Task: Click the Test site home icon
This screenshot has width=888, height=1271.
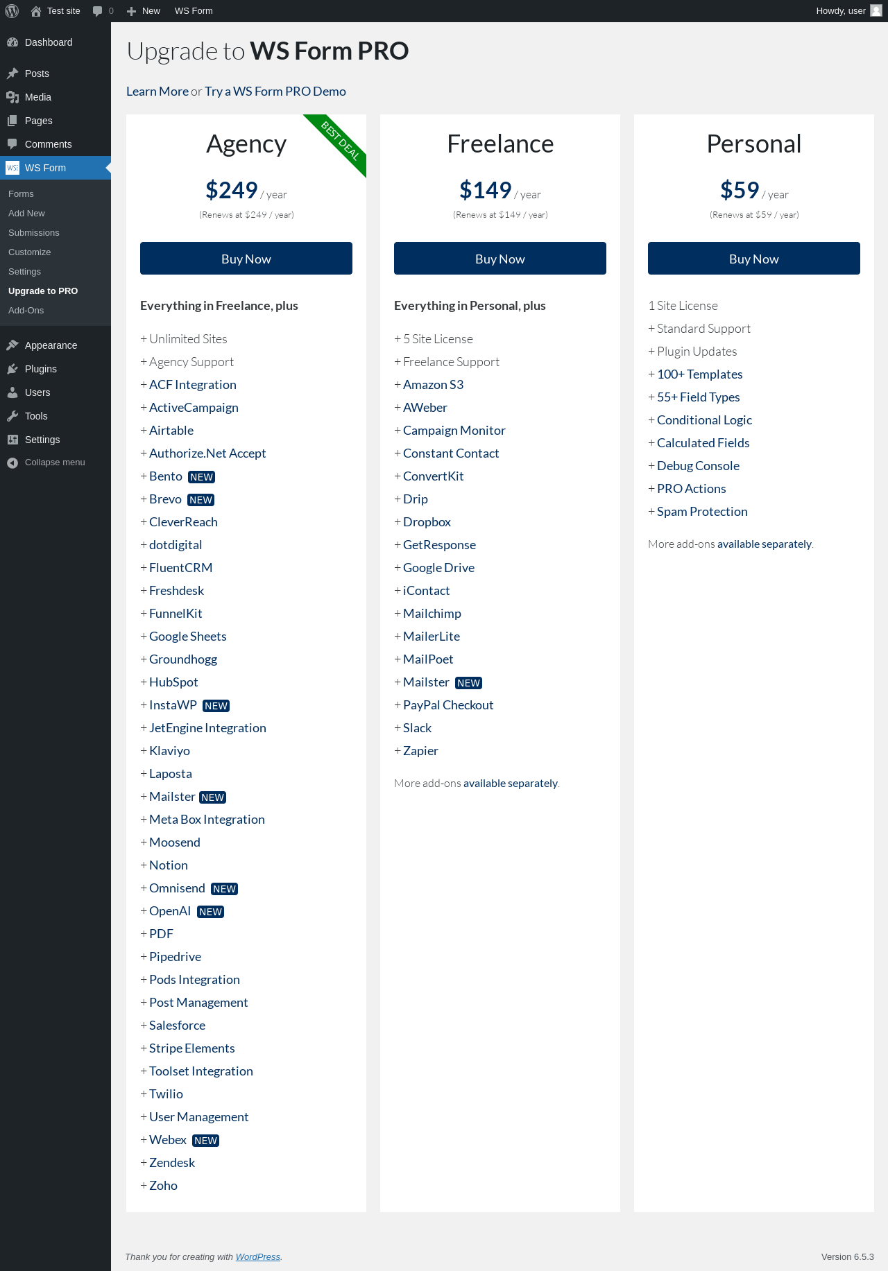Action: (36, 11)
